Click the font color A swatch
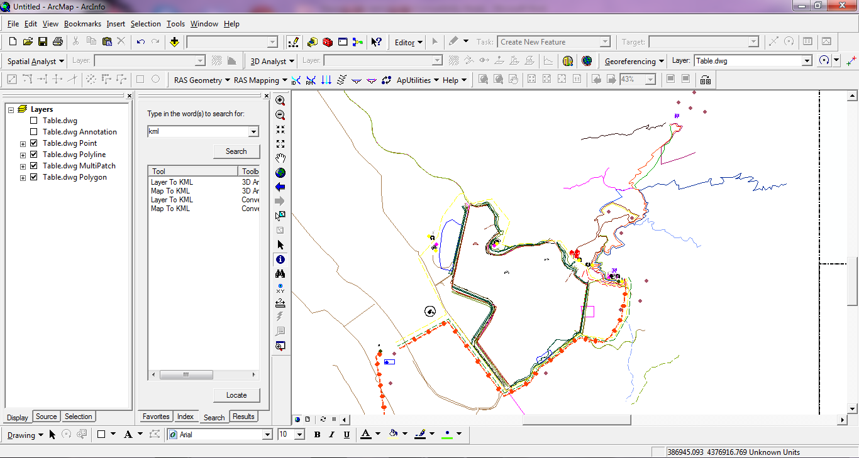This screenshot has height=458, width=859. tap(365, 435)
